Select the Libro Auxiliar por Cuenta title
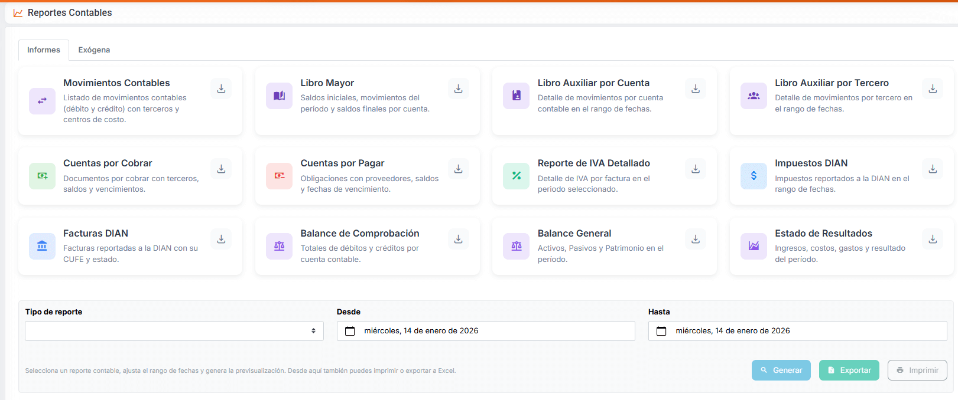Viewport: 958px width, 400px height. click(x=593, y=83)
